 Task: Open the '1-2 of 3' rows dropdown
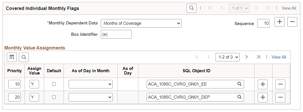pos(228,57)
